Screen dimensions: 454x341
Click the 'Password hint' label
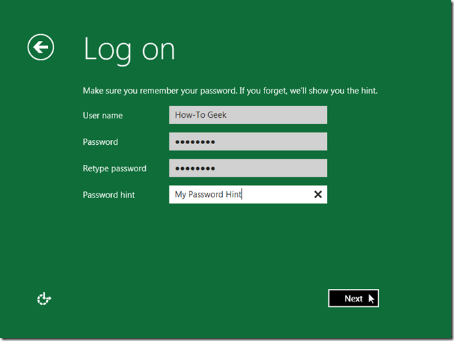[109, 195]
